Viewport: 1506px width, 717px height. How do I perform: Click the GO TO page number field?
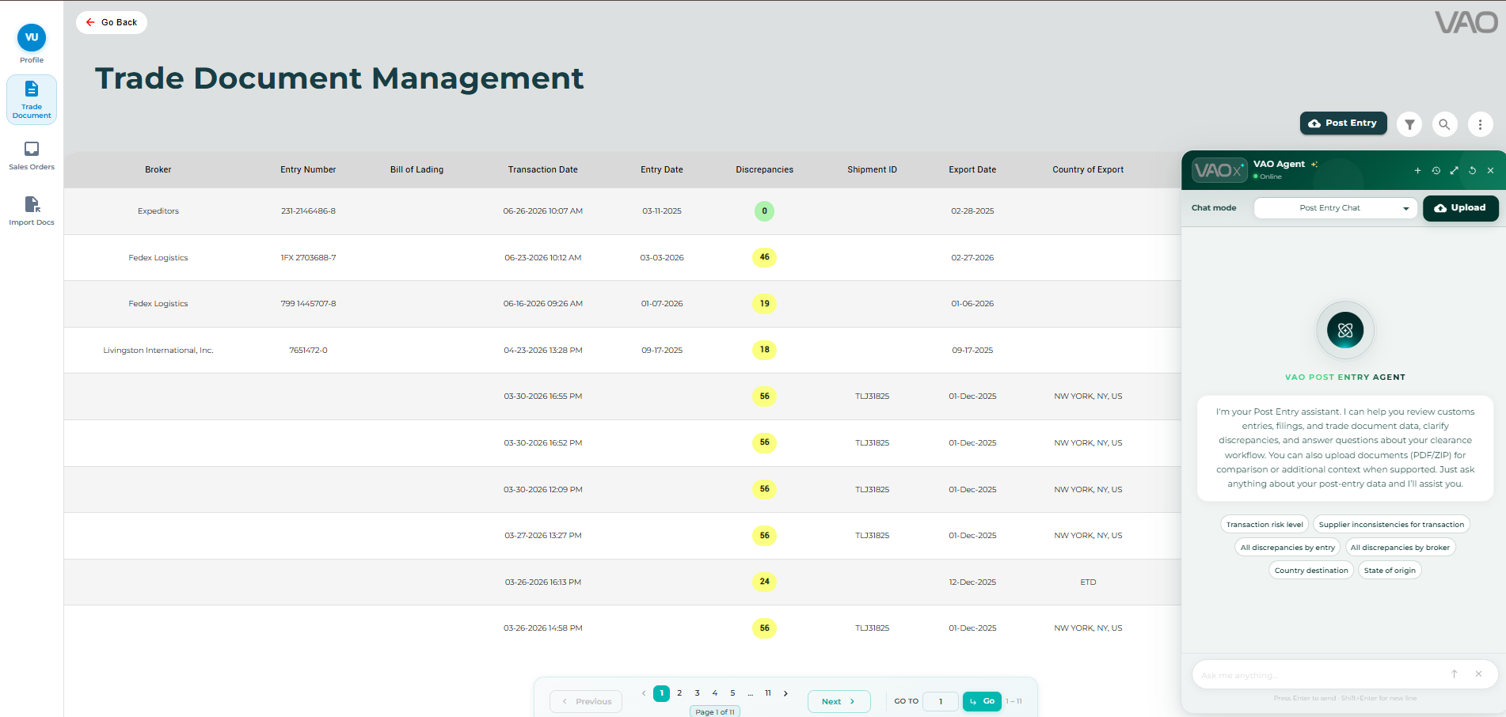(x=941, y=701)
